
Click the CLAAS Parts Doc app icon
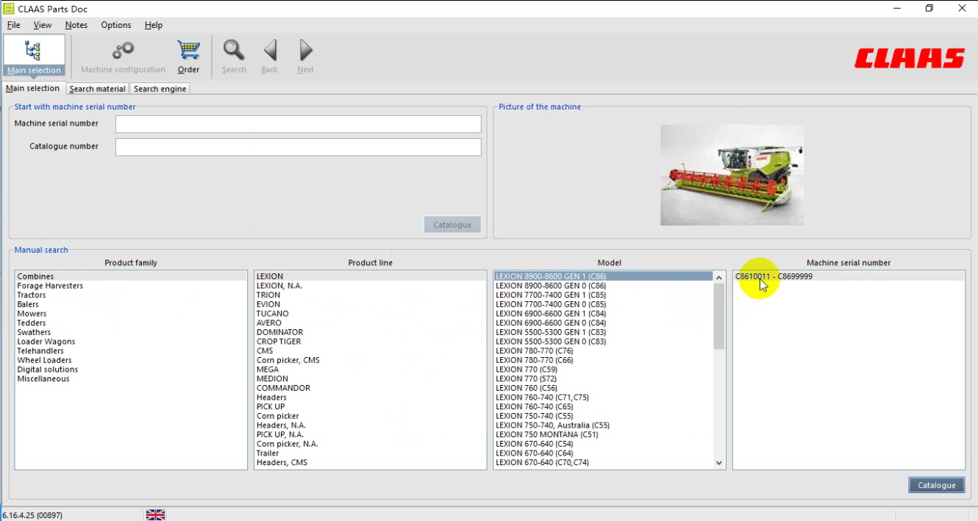9,9
